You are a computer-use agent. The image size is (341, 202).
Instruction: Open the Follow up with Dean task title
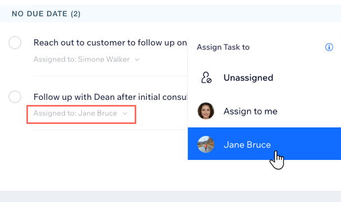[110, 97]
